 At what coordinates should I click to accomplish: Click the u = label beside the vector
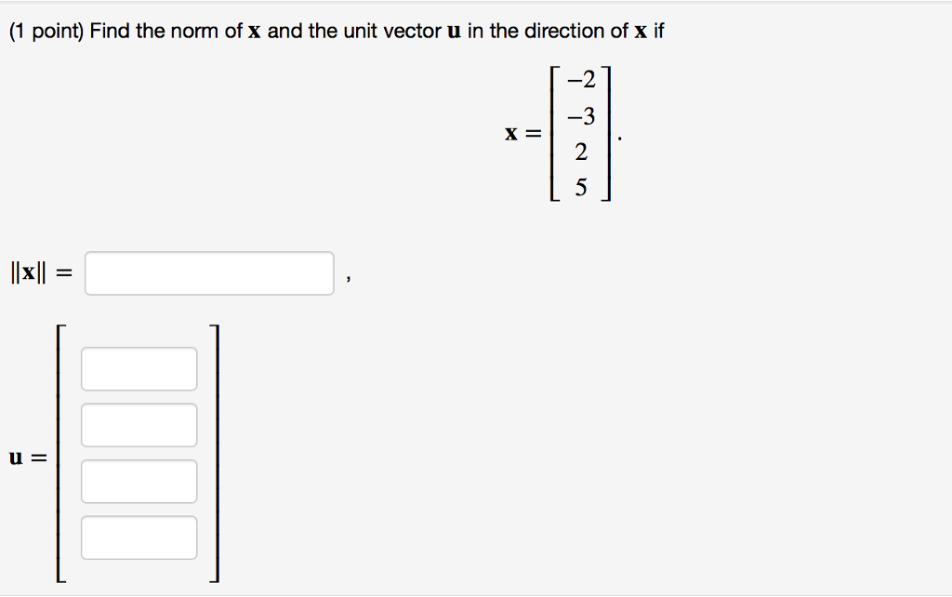(x=28, y=456)
